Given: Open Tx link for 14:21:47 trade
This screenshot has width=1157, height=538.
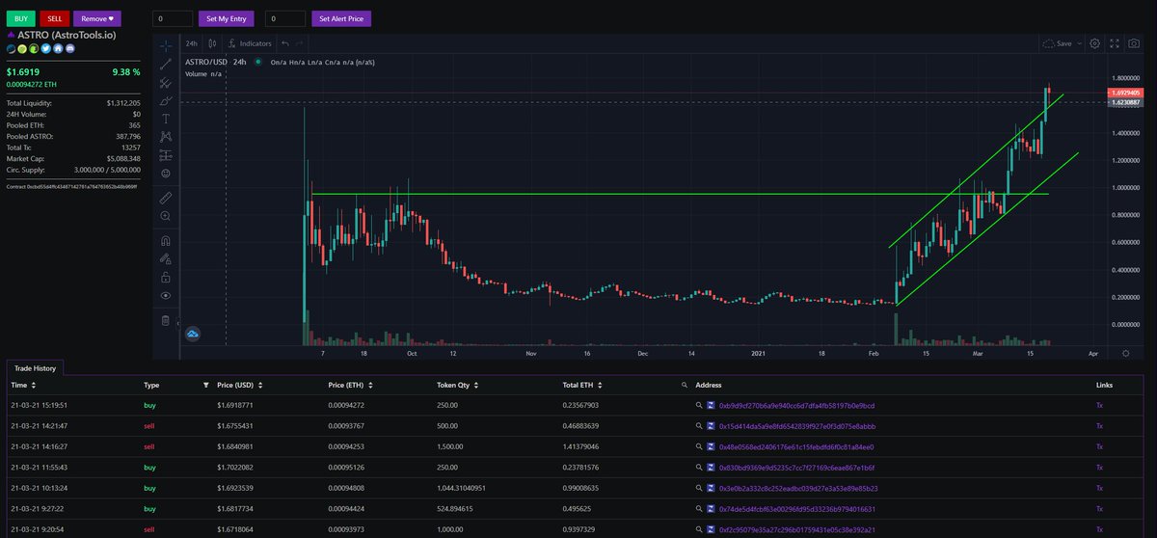Looking at the screenshot, I should 1099,425.
